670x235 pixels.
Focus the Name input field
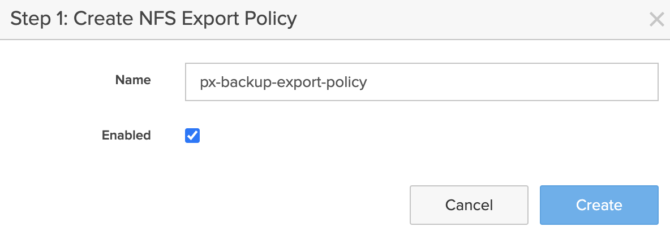click(x=421, y=82)
